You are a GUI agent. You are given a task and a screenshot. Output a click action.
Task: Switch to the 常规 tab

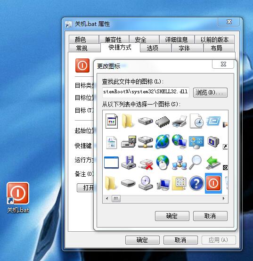84,48
